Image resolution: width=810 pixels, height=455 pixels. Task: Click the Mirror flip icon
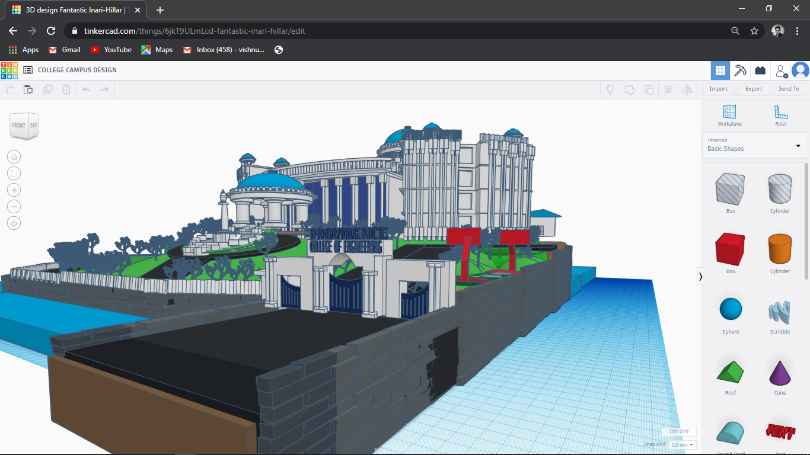[x=687, y=89]
